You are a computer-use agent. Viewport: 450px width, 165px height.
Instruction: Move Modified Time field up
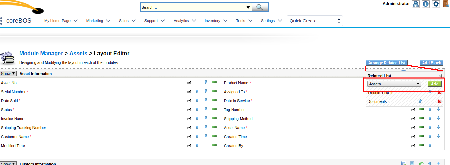(x=197, y=145)
